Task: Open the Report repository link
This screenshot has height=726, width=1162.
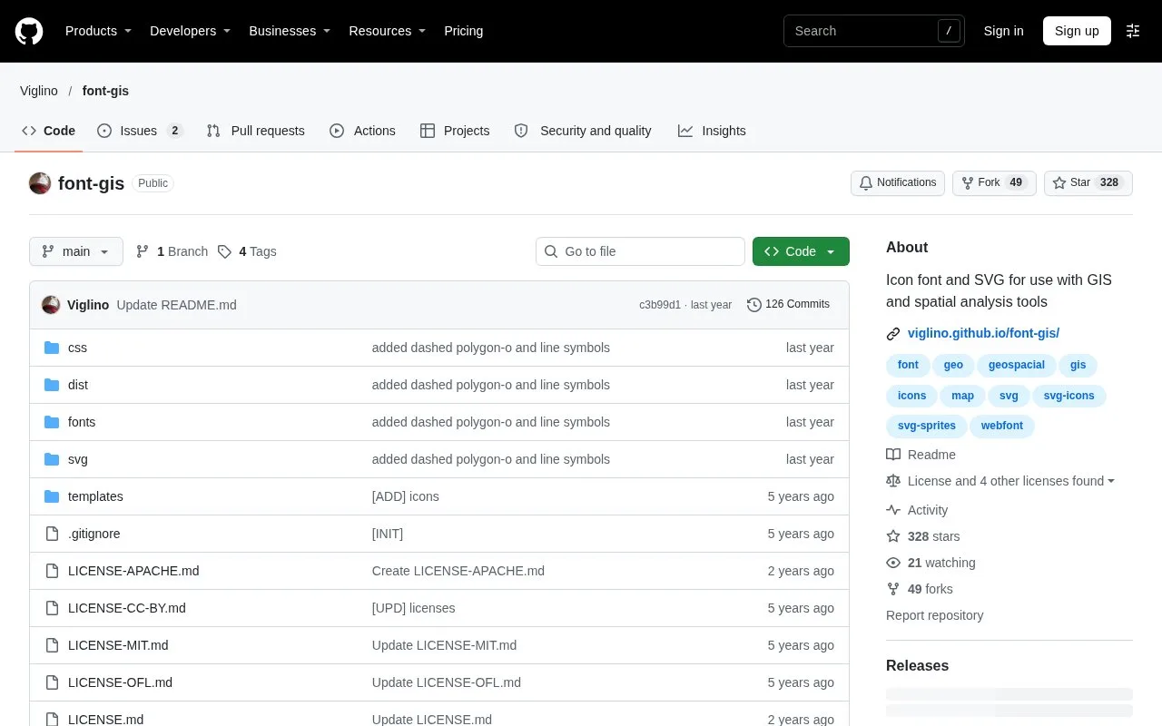Action: pos(935,615)
